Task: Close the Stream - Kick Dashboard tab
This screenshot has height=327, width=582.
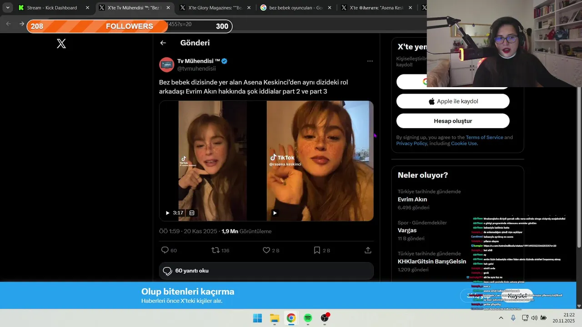Action: click(87, 8)
